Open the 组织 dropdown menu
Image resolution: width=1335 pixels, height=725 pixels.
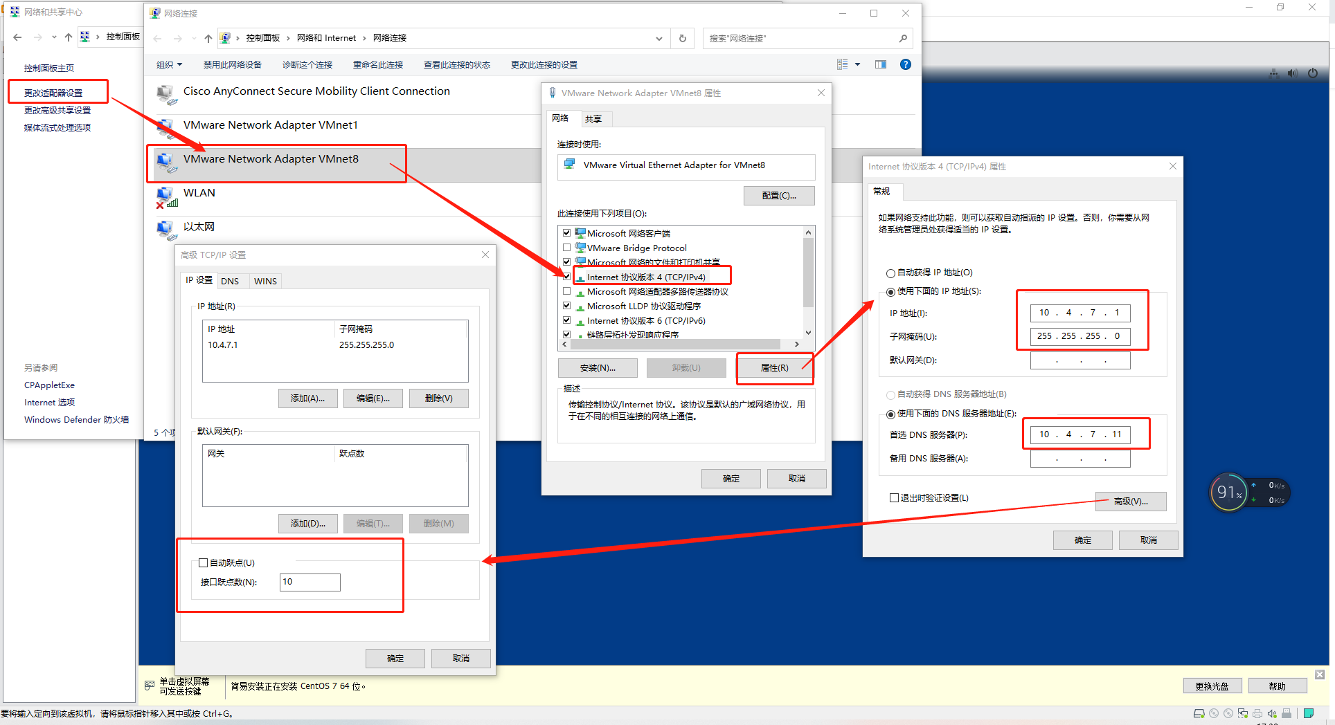pos(169,64)
